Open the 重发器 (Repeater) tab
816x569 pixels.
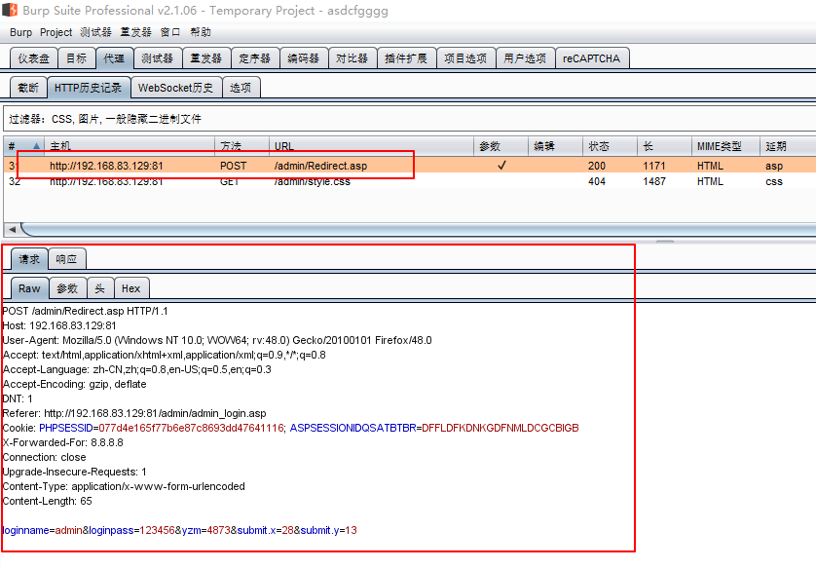coord(205,58)
